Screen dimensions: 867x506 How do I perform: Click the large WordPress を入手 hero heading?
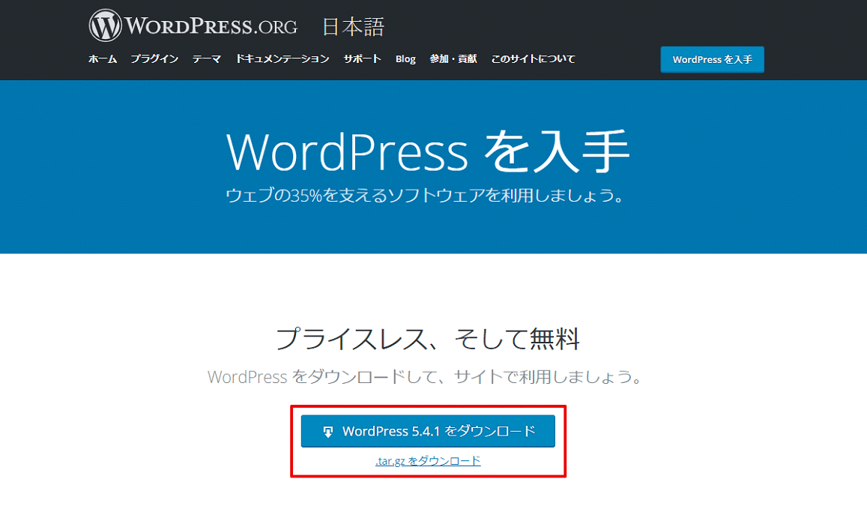pyautogui.click(x=428, y=152)
